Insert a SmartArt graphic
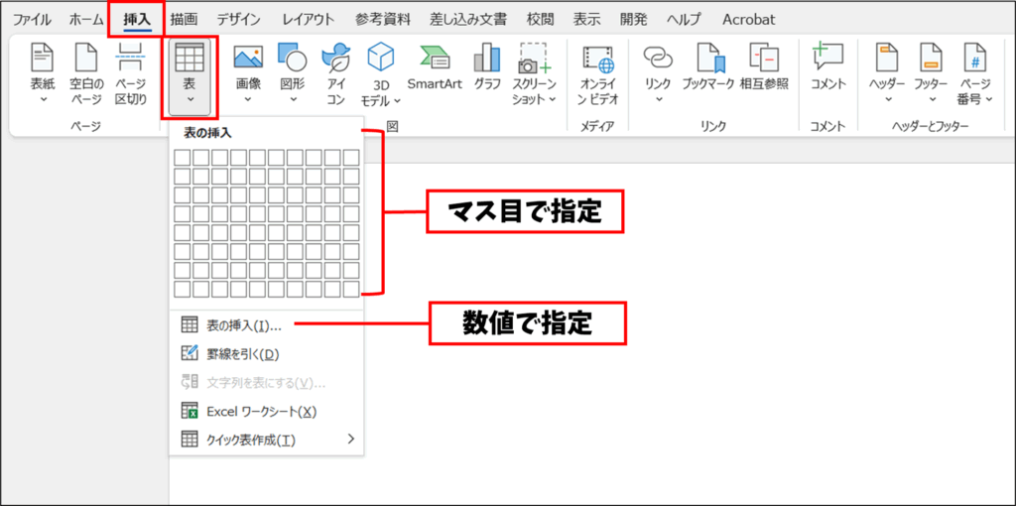The image size is (1016, 506). click(x=435, y=67)
